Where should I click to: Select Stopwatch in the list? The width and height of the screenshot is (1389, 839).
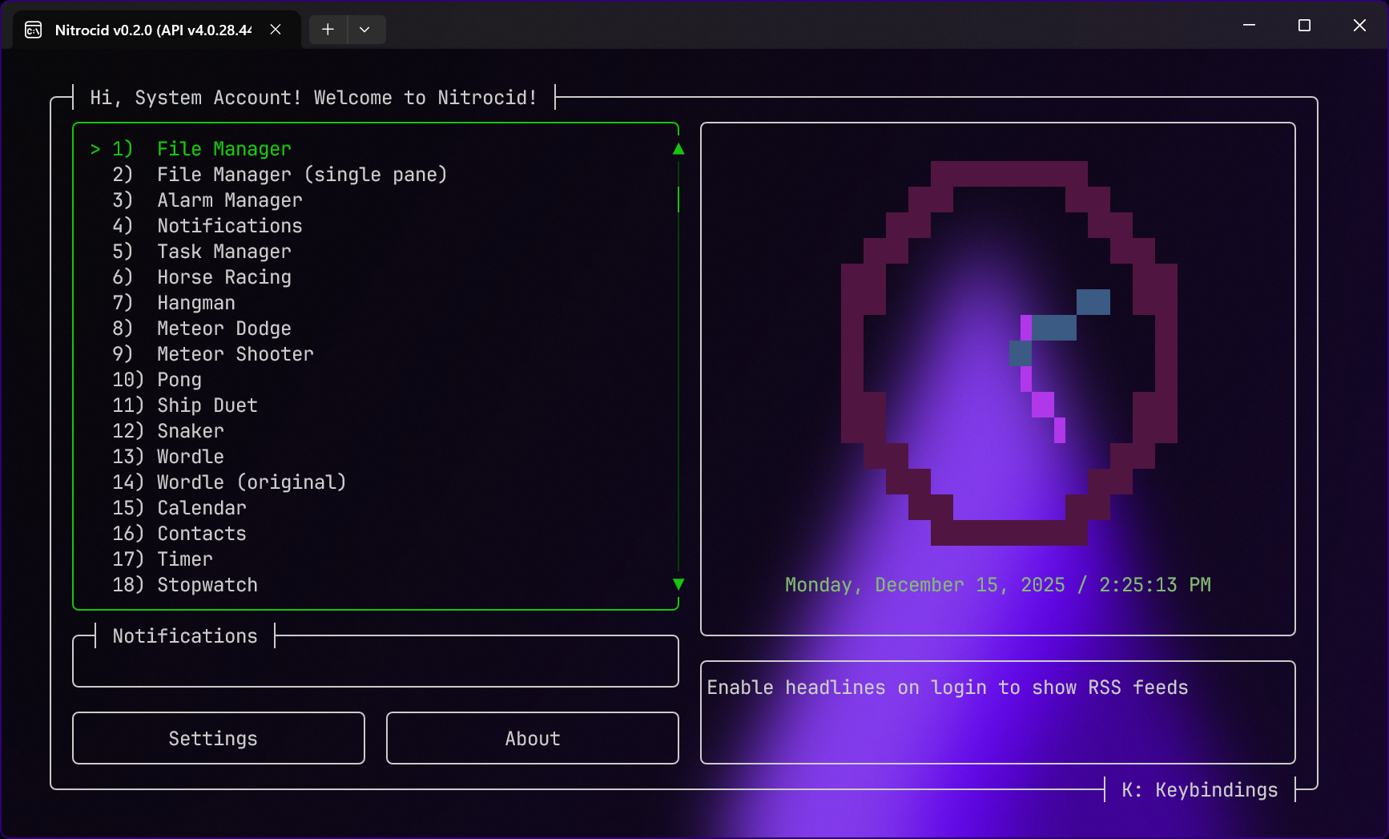207,585
